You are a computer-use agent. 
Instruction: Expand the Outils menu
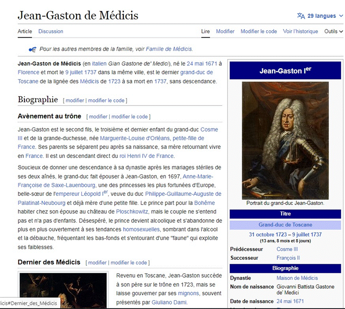click(333, 32)
